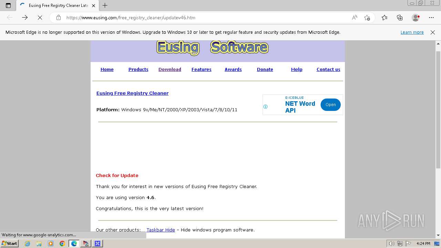Viewport: 441px width, 248px height.
Task: Click the ad info icon
Action: [x=265, y=106]
